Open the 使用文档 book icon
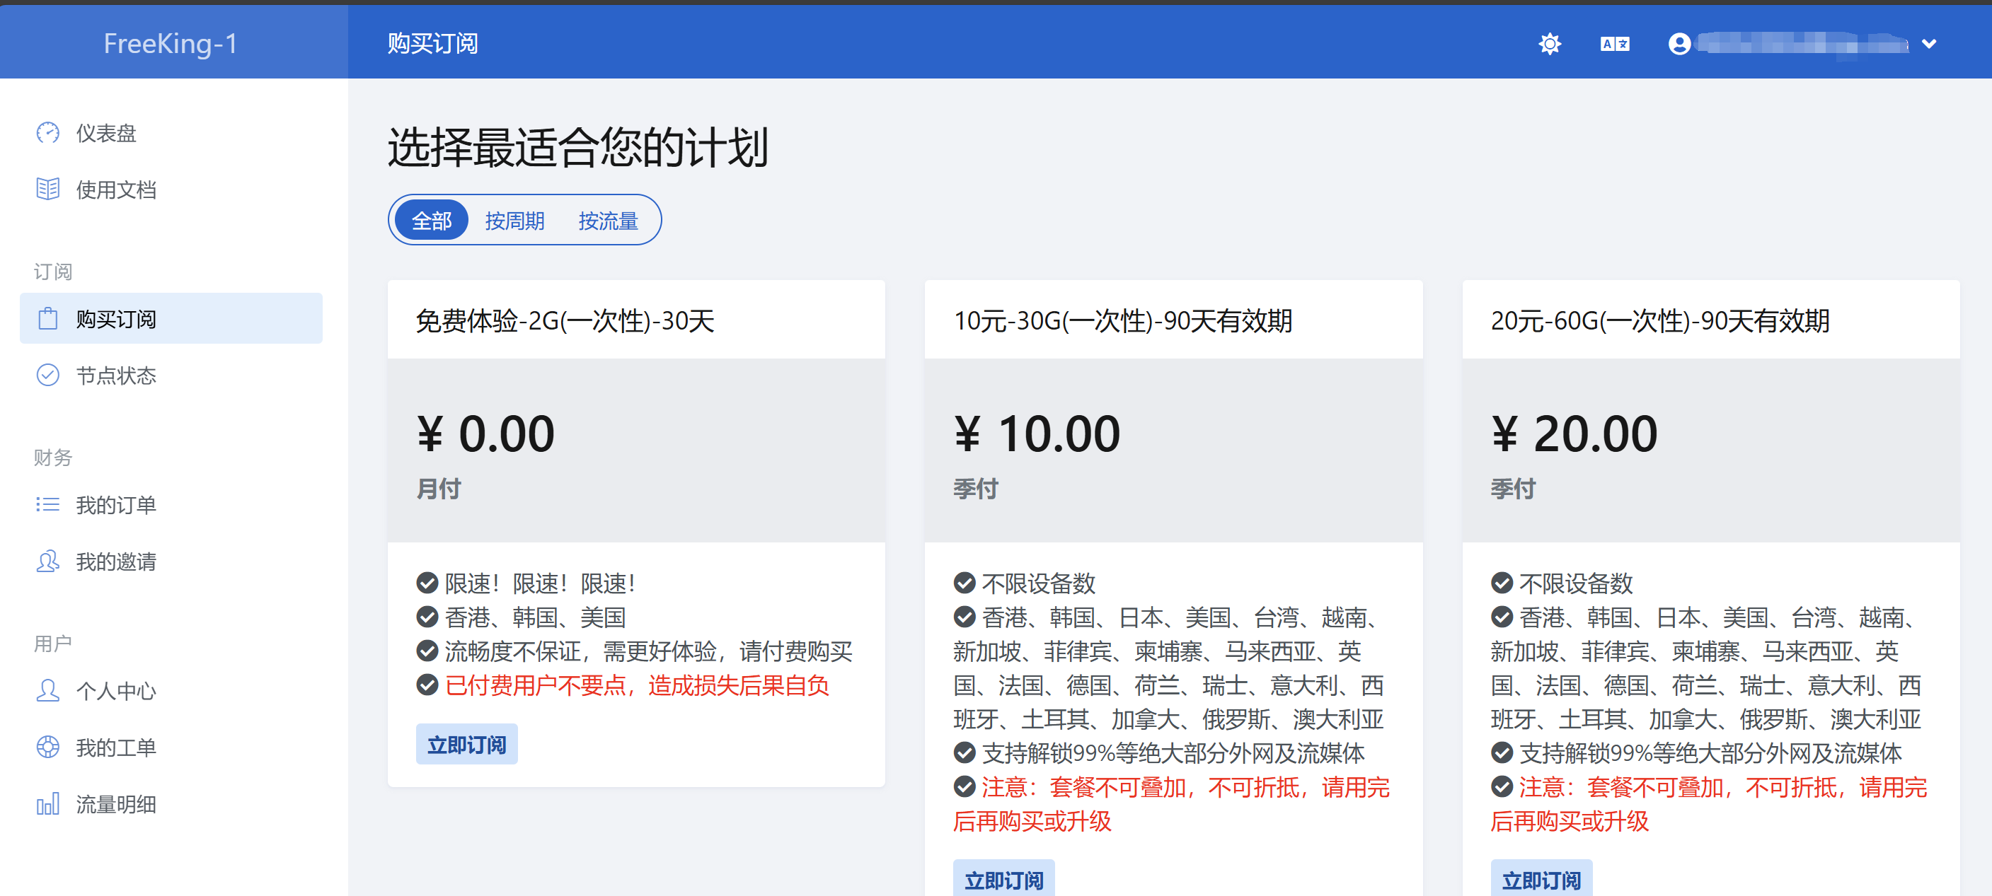This screenshot has height=896, width=1992. point(47,190)
